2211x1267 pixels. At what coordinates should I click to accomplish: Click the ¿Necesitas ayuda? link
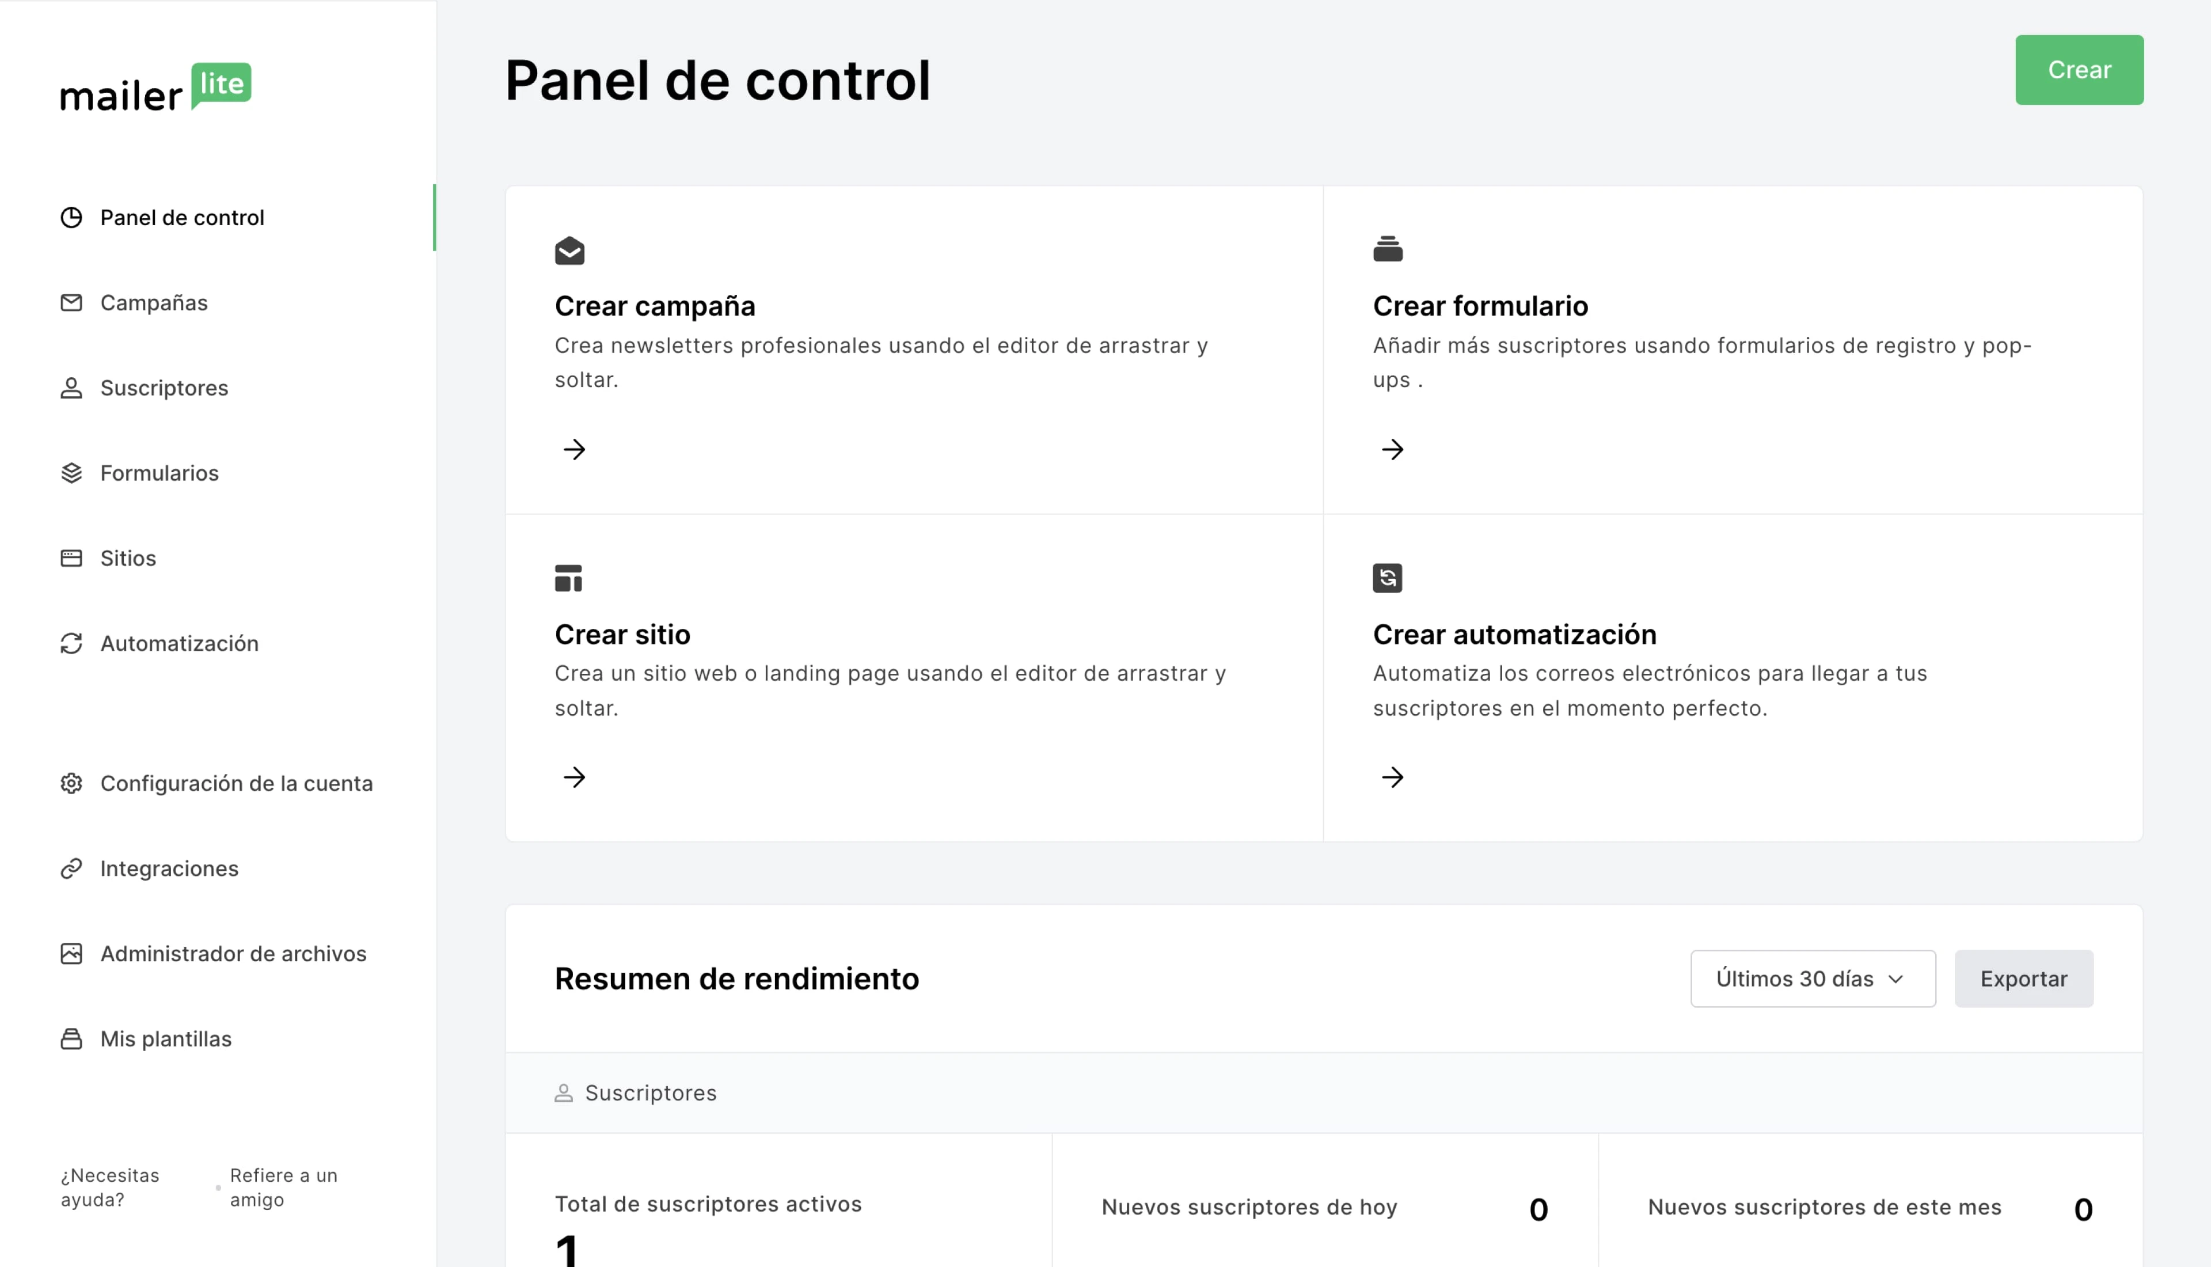[109, 1187]
